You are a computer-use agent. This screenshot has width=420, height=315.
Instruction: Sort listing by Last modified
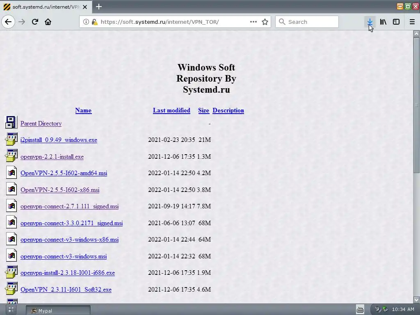(171, 110)
